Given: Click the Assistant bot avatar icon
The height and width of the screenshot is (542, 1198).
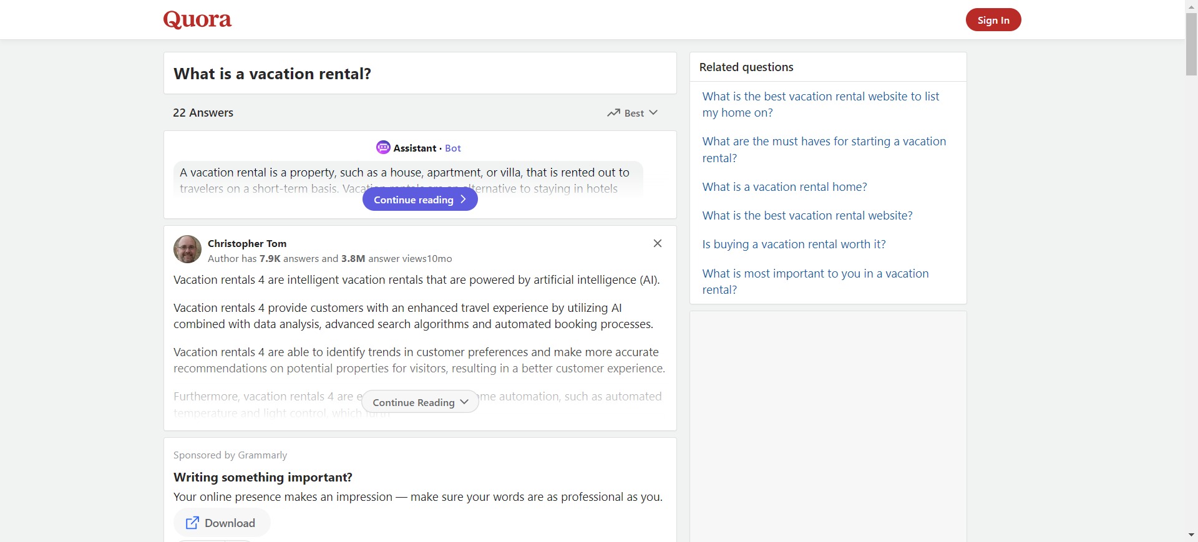Looking at the screenshot, I should pos(383,148).
